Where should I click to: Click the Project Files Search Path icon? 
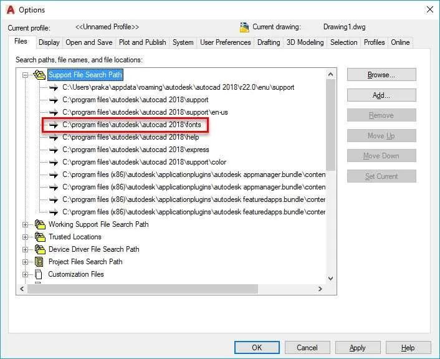(39, 262)
